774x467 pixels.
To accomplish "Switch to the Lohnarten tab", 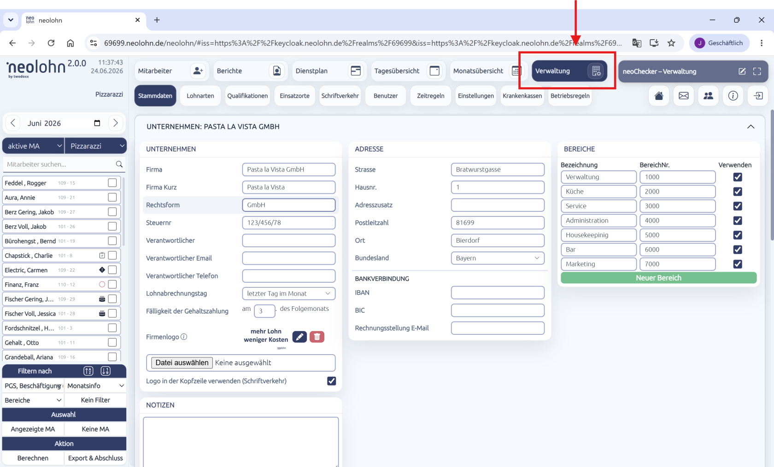I will coord(200,96).
